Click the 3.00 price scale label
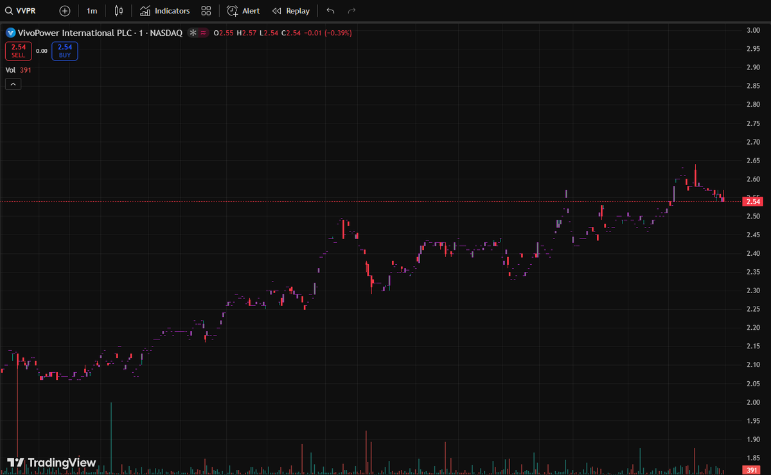 coord(753,30)
